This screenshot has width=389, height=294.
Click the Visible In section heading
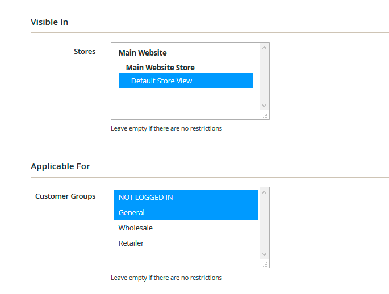[49, 22]
